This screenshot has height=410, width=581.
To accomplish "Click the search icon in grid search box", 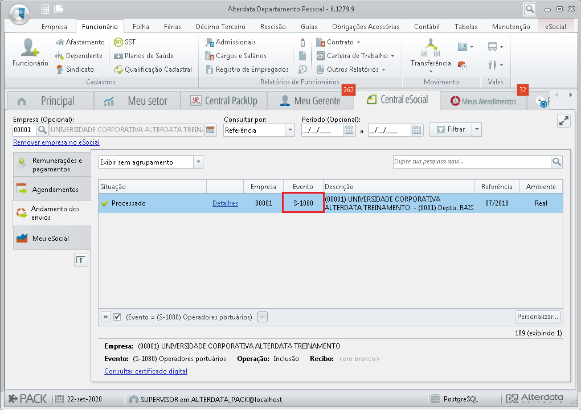I will pyautogui.click(x=557, y=162).
